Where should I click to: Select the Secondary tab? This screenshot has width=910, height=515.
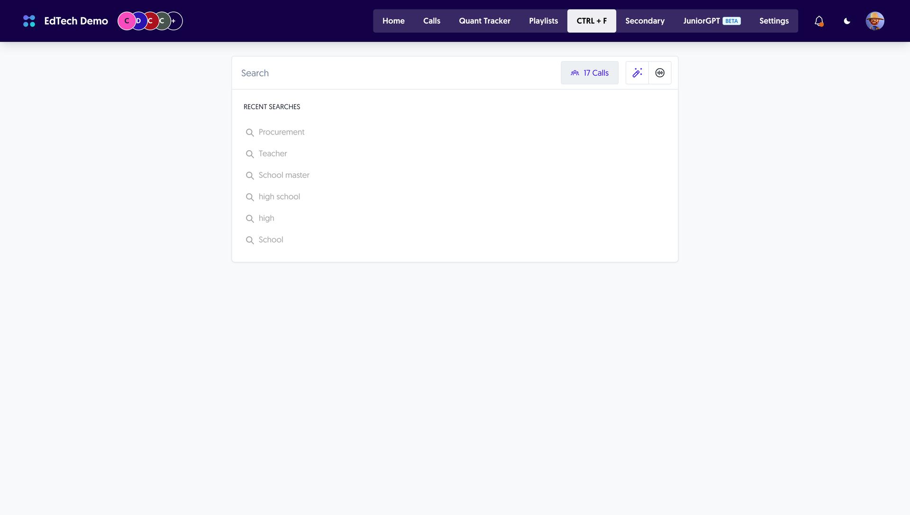coord(645,21)
